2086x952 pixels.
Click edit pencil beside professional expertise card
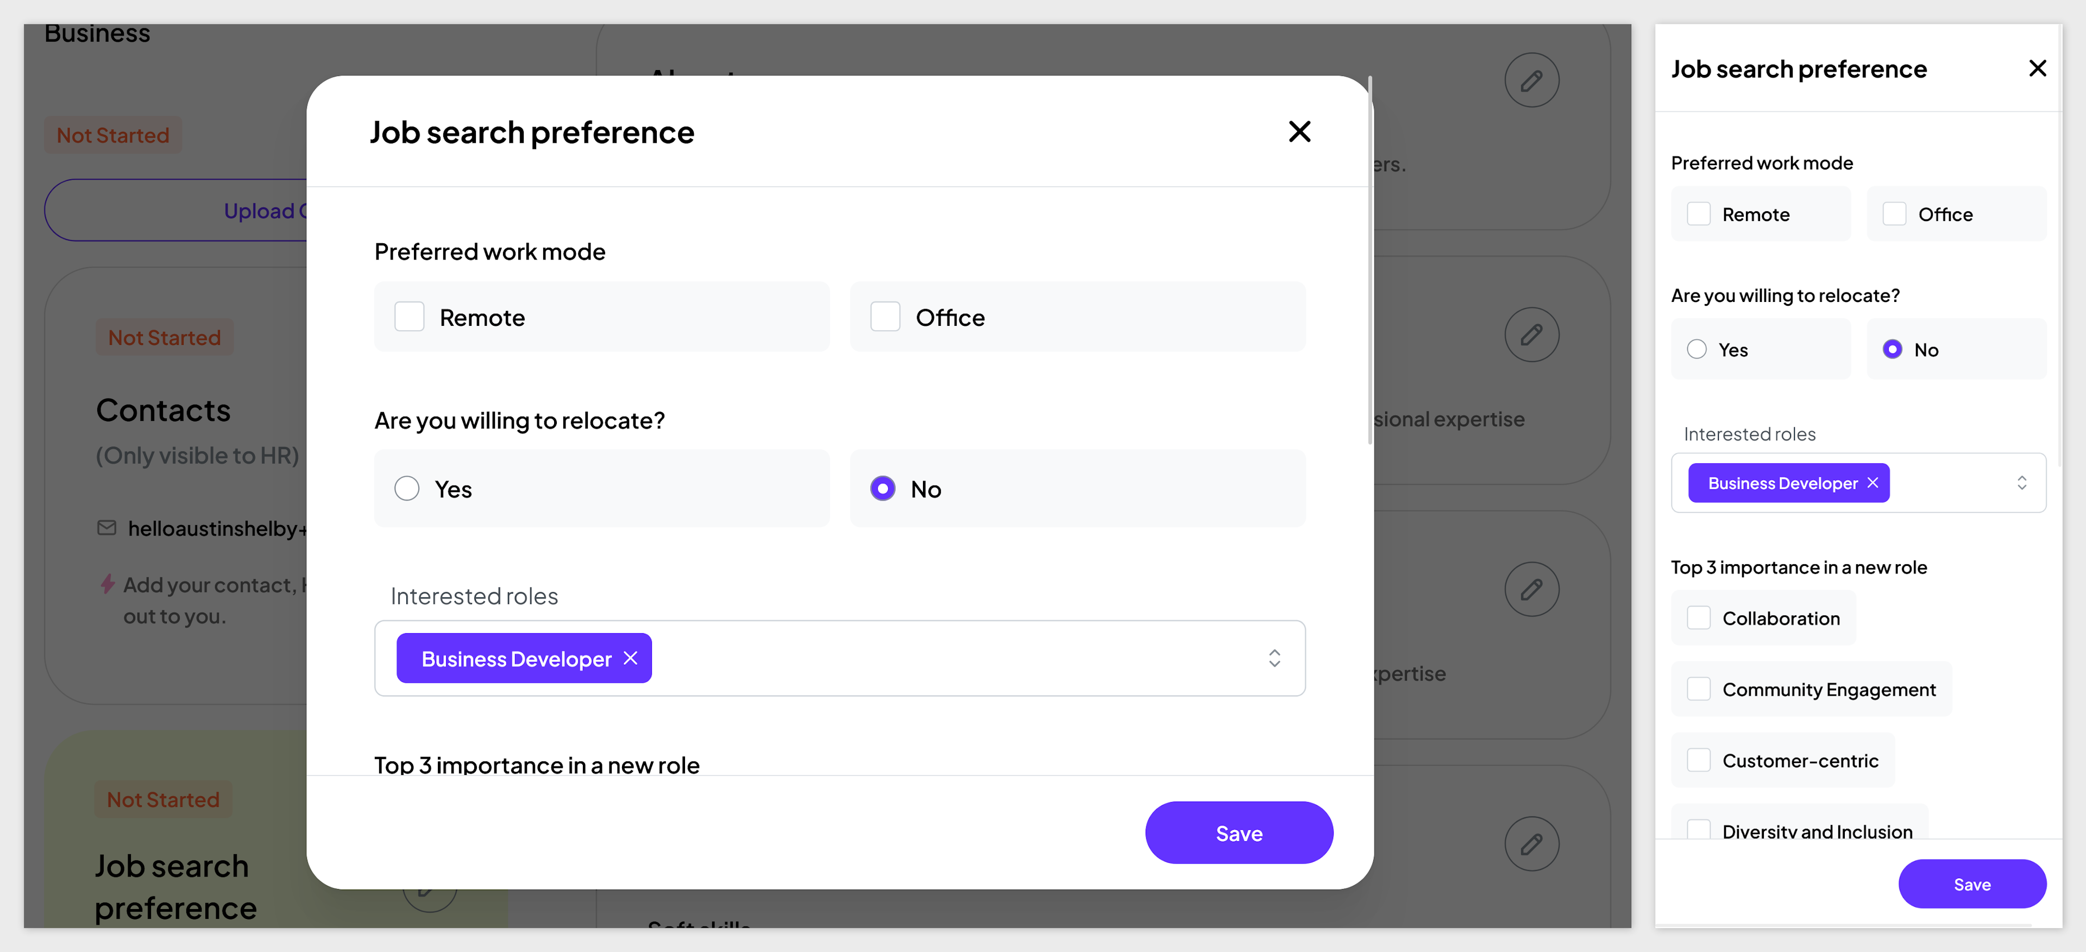click(x=1531, y=335)
